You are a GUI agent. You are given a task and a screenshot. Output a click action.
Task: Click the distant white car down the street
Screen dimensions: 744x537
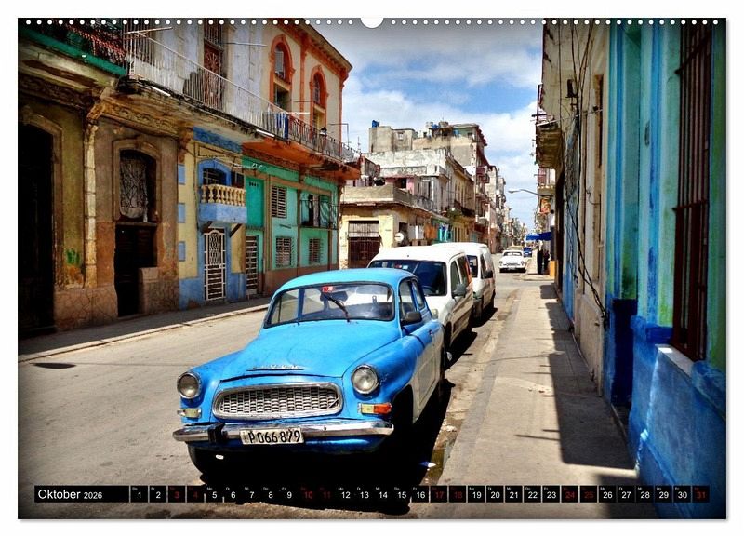512,262
